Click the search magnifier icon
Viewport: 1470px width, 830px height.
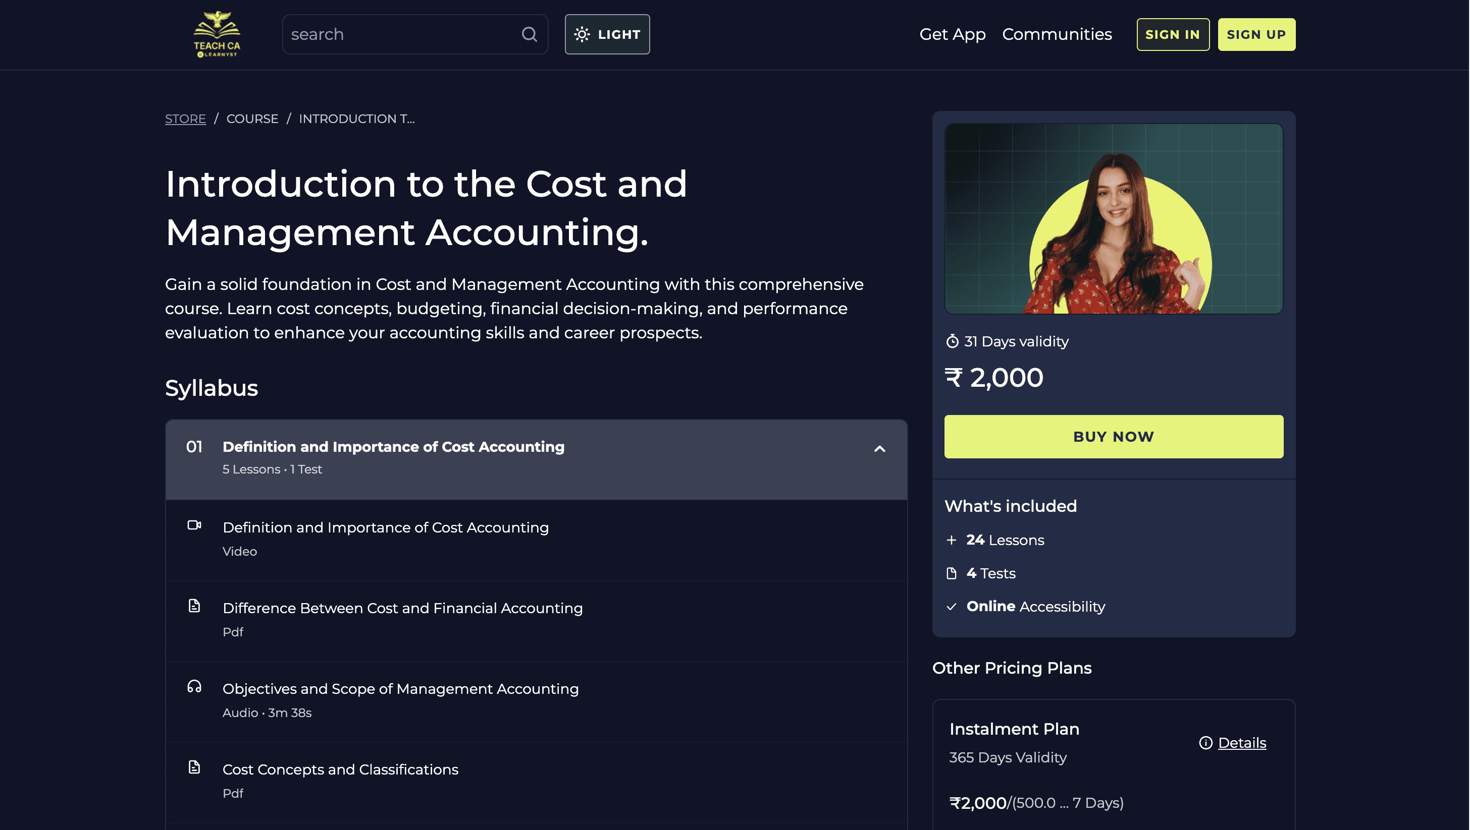tap(529, 34)
